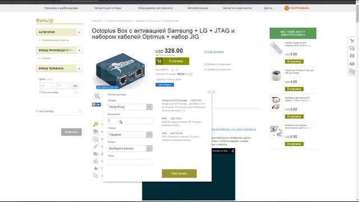Click the maximum price input field
The height and width of the screenshot is (202, 359).
coord(63,86)
